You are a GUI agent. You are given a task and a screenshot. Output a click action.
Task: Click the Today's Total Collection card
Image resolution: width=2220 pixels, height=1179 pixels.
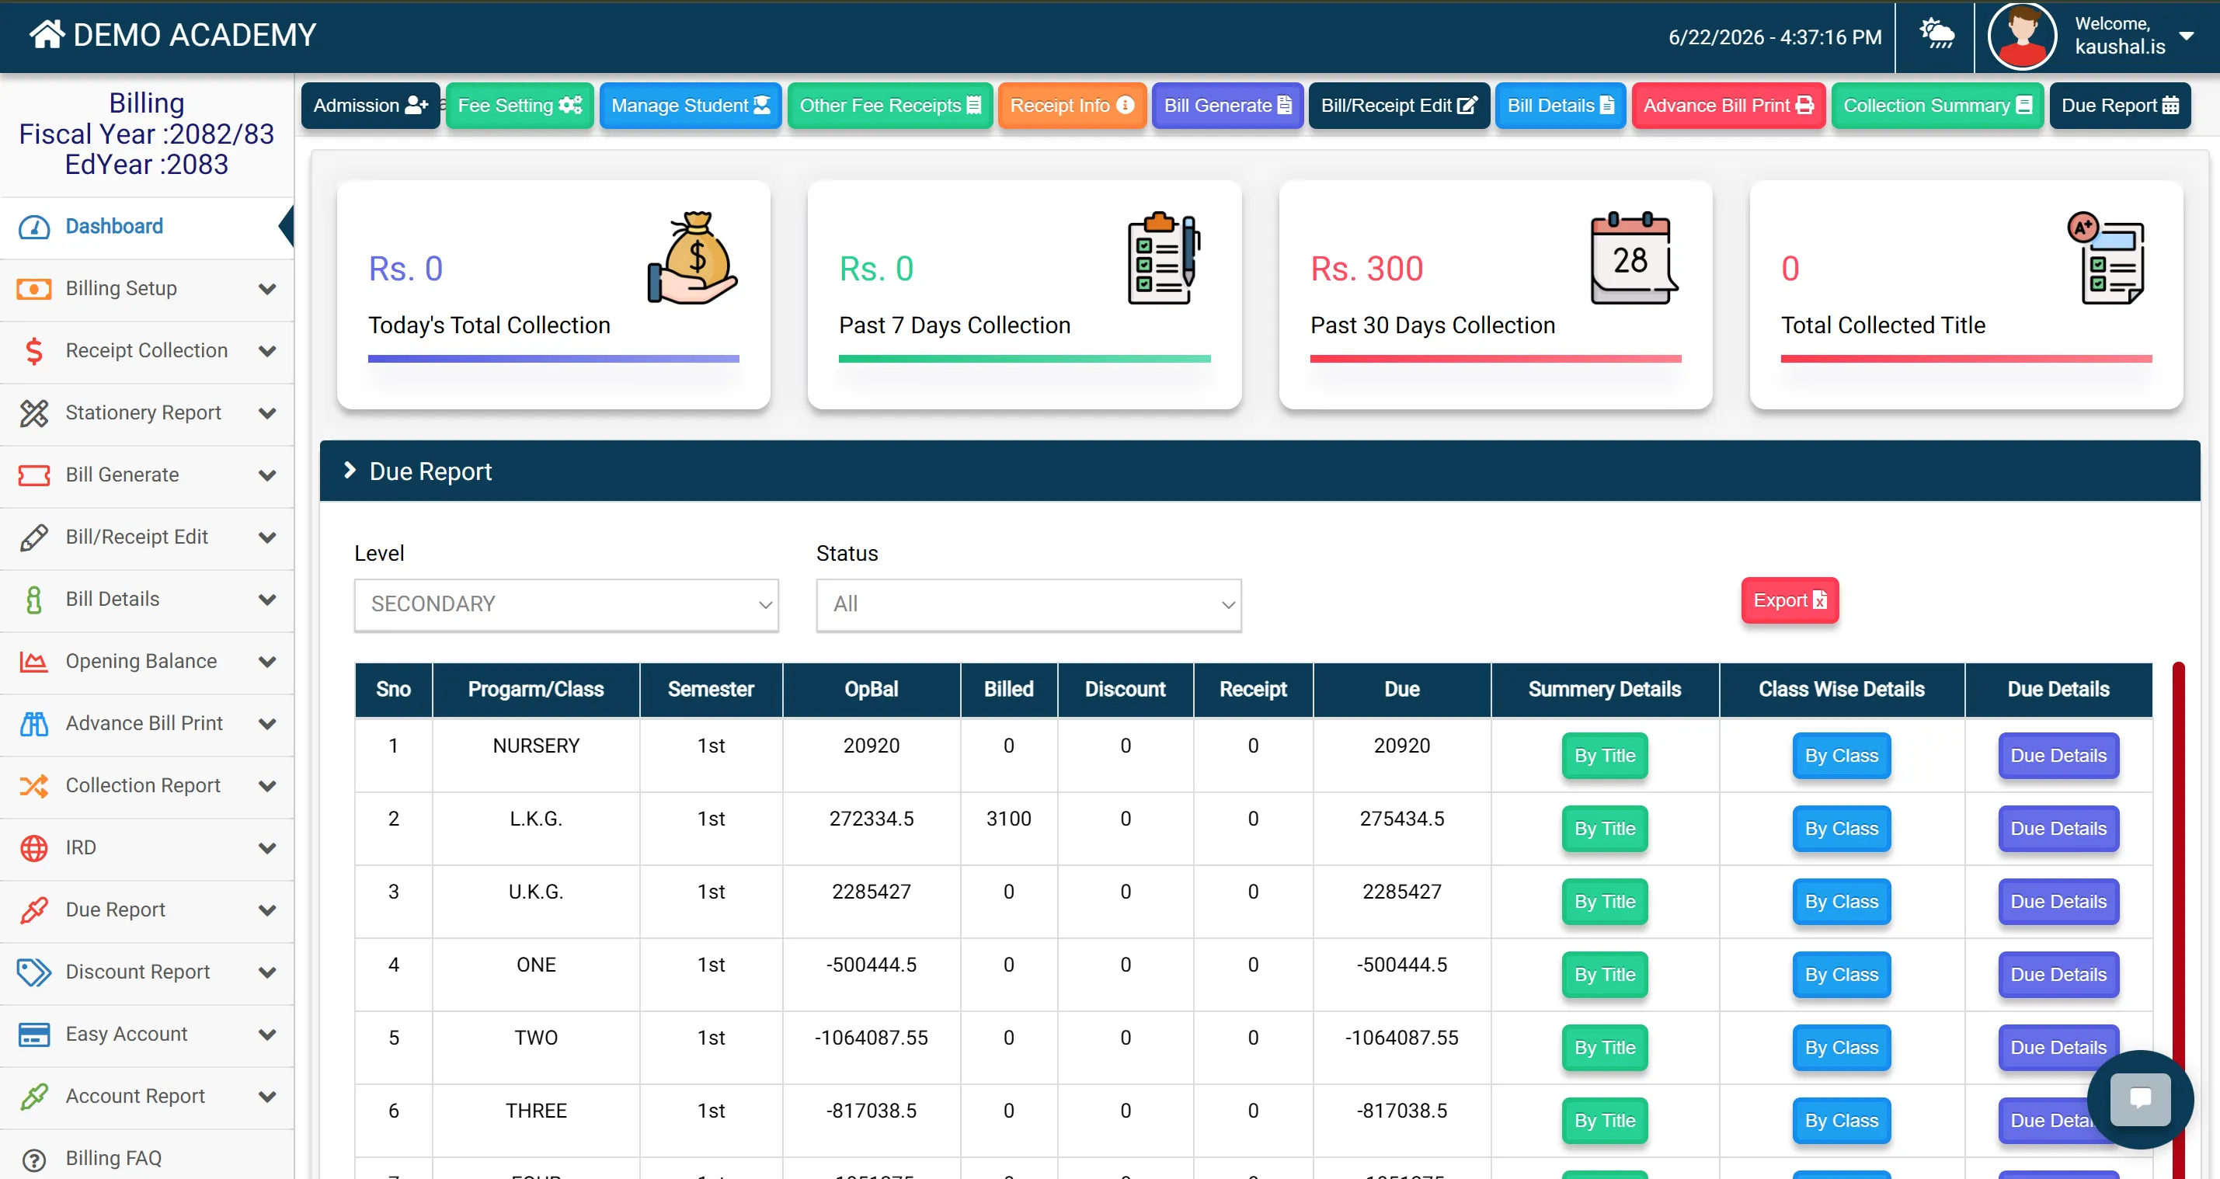point(553,295)
